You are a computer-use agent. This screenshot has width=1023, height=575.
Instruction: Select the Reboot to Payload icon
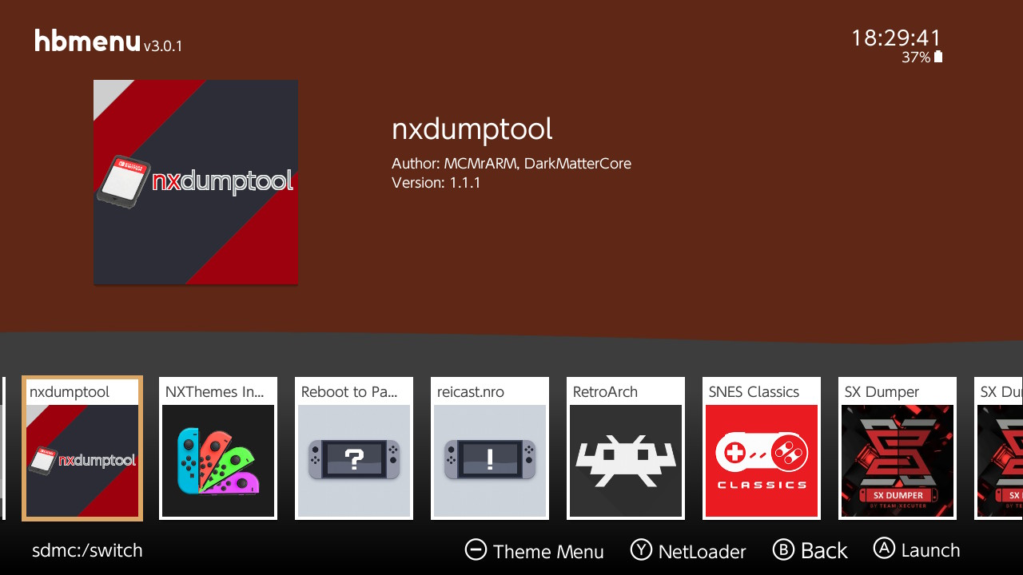pos(353,447)
